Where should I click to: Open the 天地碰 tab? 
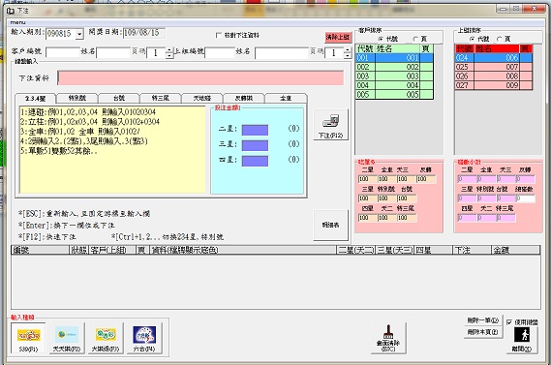click(202, 98)
